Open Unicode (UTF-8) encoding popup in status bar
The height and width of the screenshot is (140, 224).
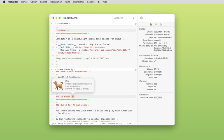118,124
